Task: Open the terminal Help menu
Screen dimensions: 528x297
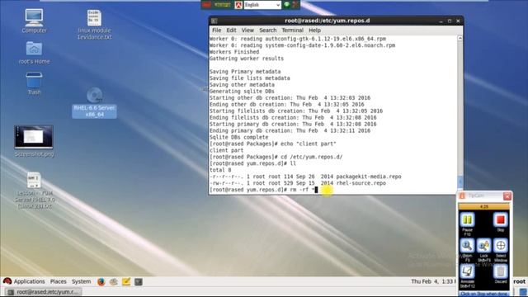Action: [315, 31]
